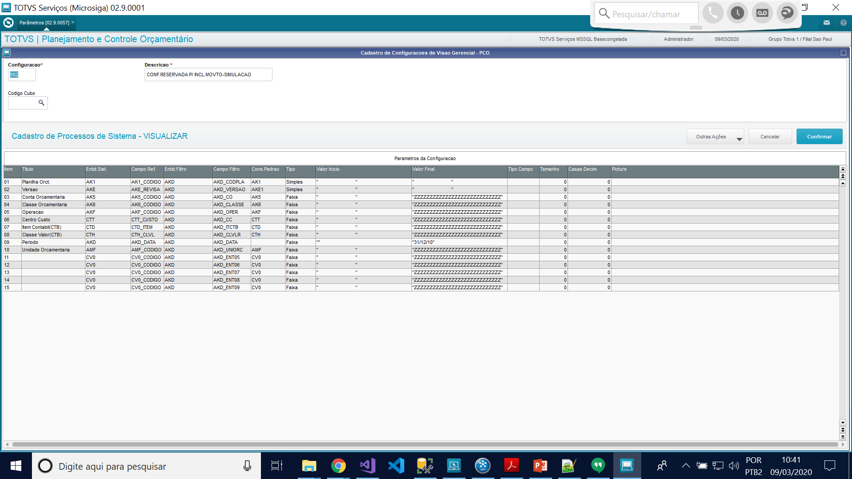Click the TOTVS home logo icon

point(8,23)
